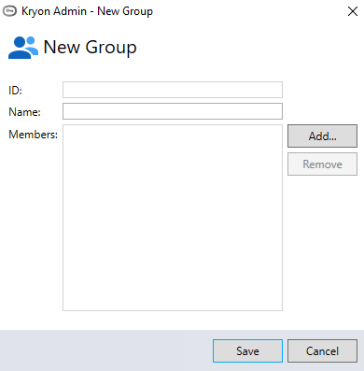Click the greyed-out Remove button
This screenshot has width=364, height=371.
[322, 164]
